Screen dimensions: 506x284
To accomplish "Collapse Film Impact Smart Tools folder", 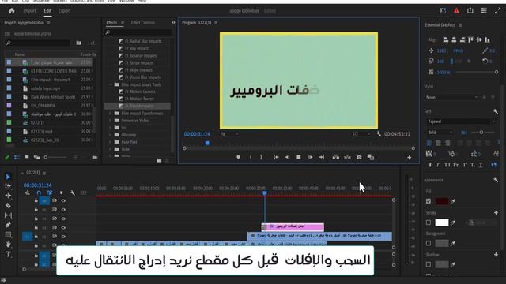I will pos(111,84).
